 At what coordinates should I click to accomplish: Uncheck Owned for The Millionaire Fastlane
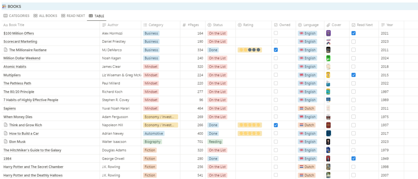[276, 50]
